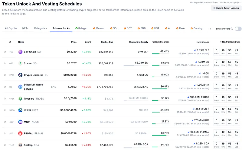
Task: Click the Submit Token Unlocks button
Action: [x=226, y=8]
